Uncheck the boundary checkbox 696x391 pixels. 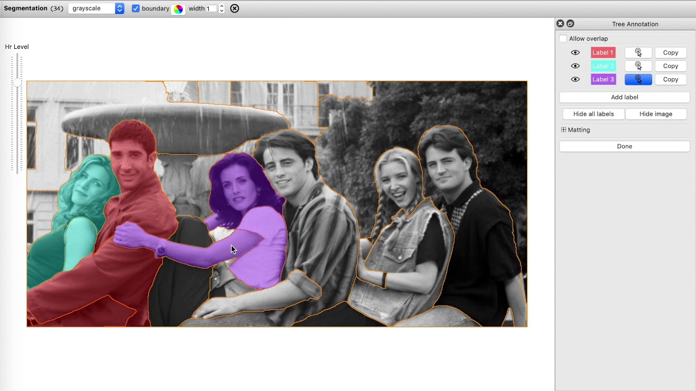pyautogui.click(x=136, y=9)
